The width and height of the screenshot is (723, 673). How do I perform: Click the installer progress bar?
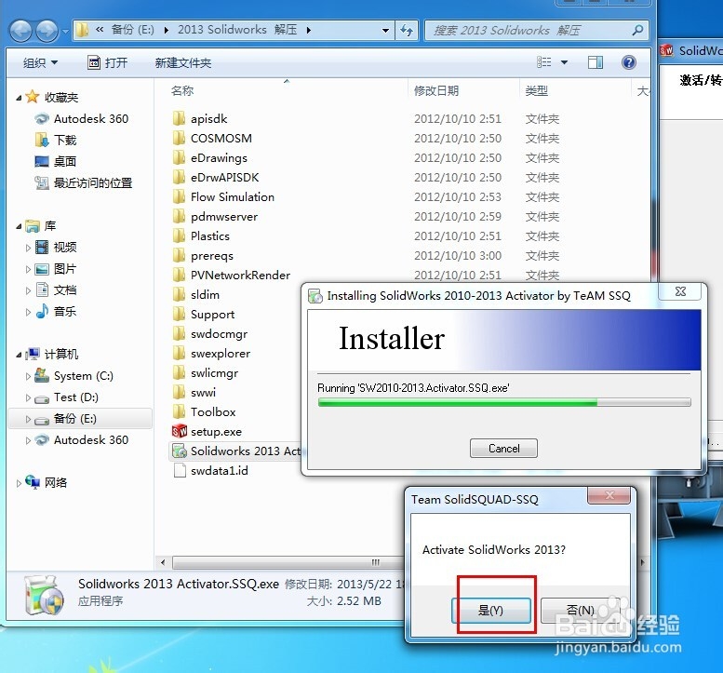504,402
